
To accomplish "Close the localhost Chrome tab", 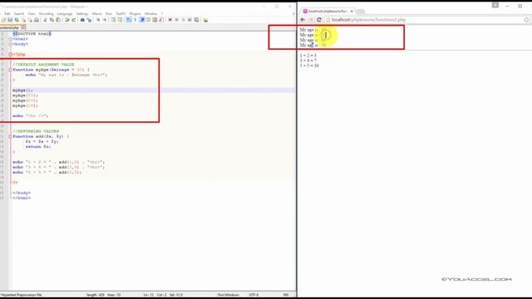I will [x=352, y=11].
